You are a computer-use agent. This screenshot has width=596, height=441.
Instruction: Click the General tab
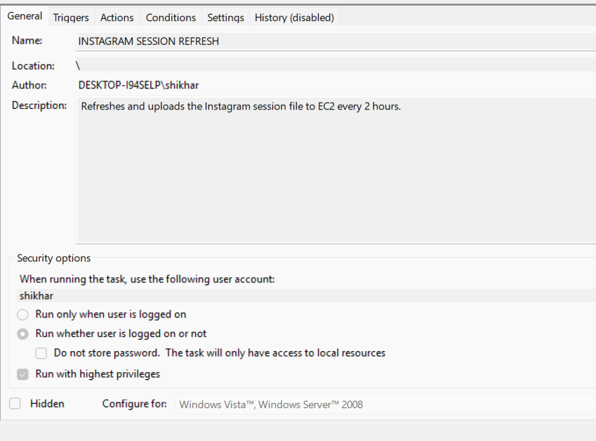pos(25,15)
